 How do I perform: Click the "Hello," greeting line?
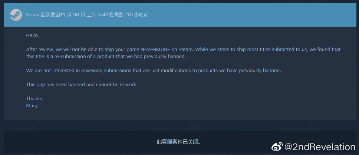pos(33,36)
